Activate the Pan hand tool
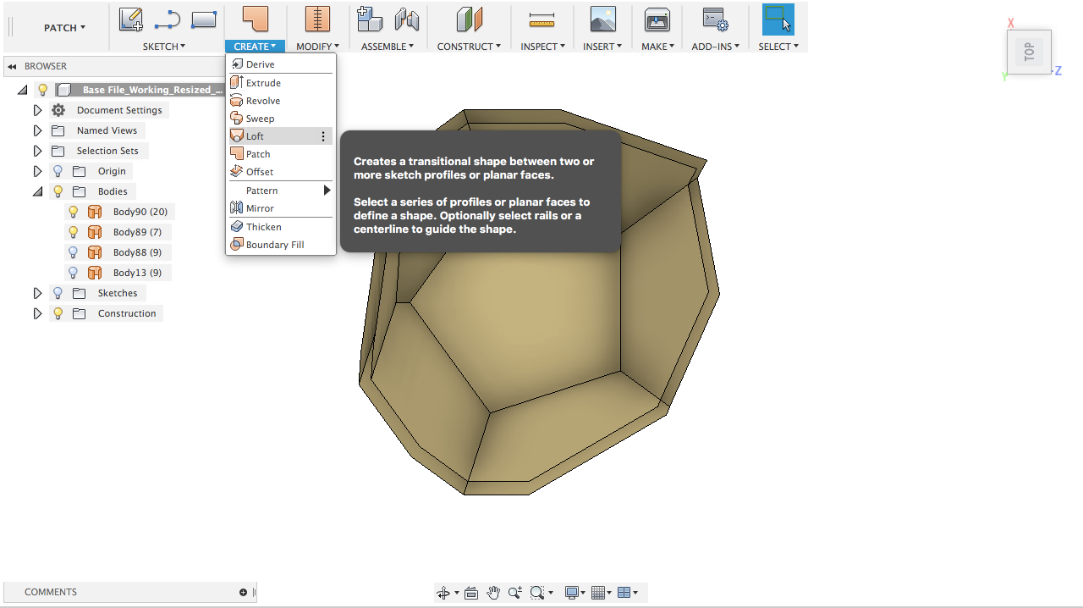Screen dimensions: 1083x608 493,593
